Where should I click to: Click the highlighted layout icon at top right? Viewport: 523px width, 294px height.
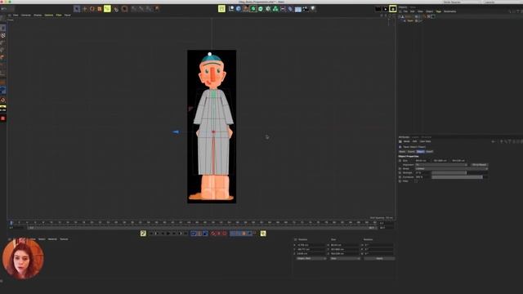393,9
